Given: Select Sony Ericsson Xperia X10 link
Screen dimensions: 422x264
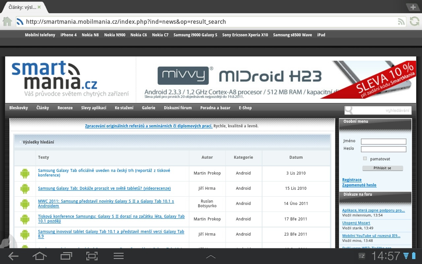Looking at the screenshot, I should pyautogui.click(x=245, y=35).
